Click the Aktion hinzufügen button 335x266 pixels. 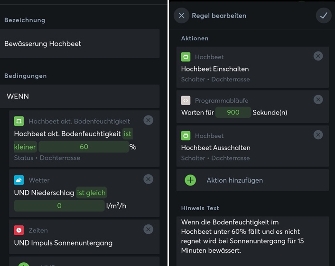(234, 180)
